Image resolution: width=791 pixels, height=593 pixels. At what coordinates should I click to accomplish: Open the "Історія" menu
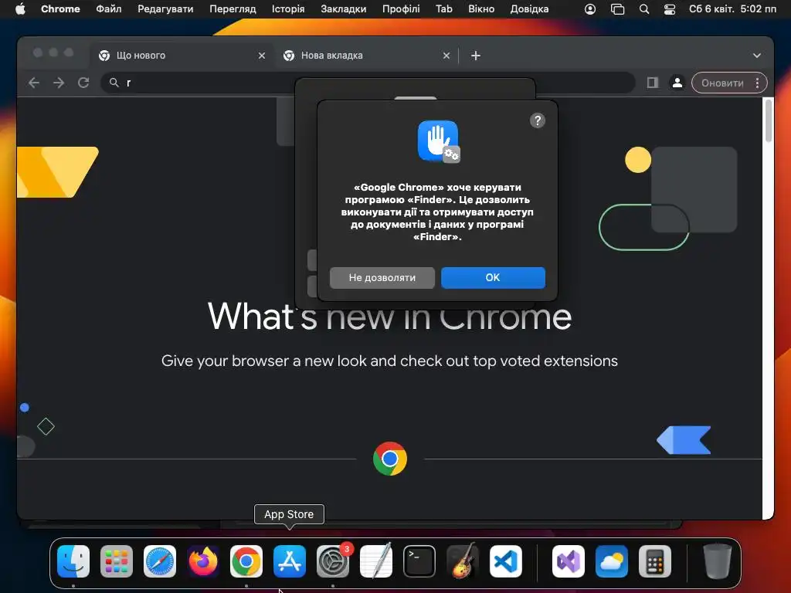pyautogui.click(x=288, y=9)
